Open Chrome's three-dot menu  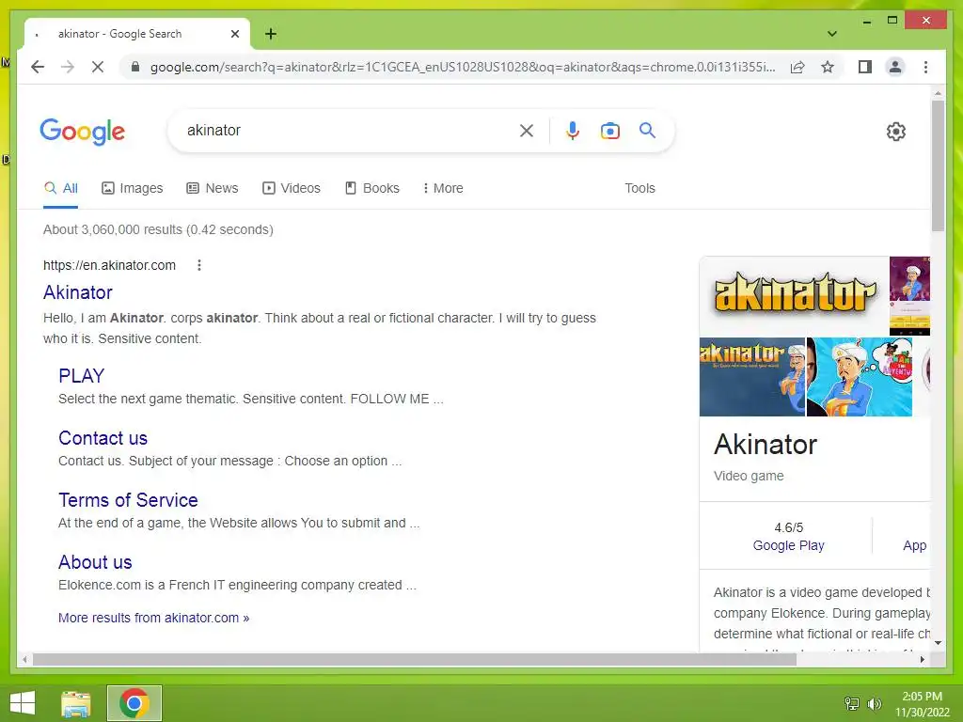[x=925, y=67]
